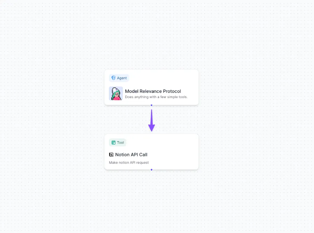Screen dimensions: 314x233
Task: Select the pixel-art agent avatar
Action: click(115, 94)
